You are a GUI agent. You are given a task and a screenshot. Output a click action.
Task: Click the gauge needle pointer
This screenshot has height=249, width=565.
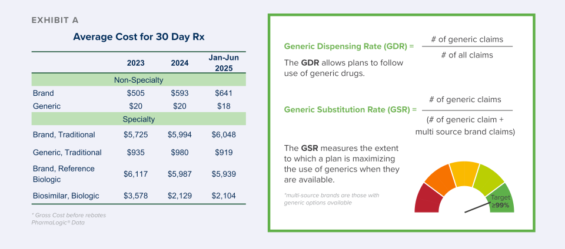pyautogui.click(x=478, y=208)
